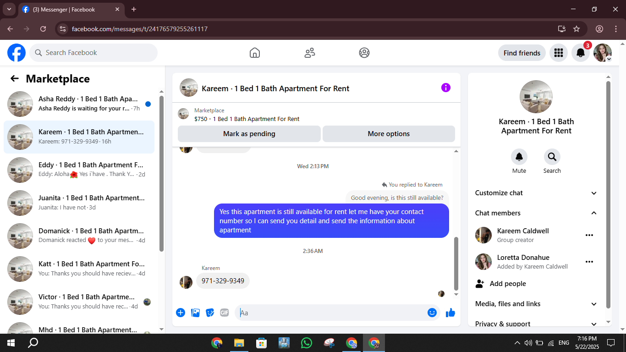The width and height of the screenshot is (626, 352).
Task: Click the conversation list scrollbar
Action: click(161, 173)
